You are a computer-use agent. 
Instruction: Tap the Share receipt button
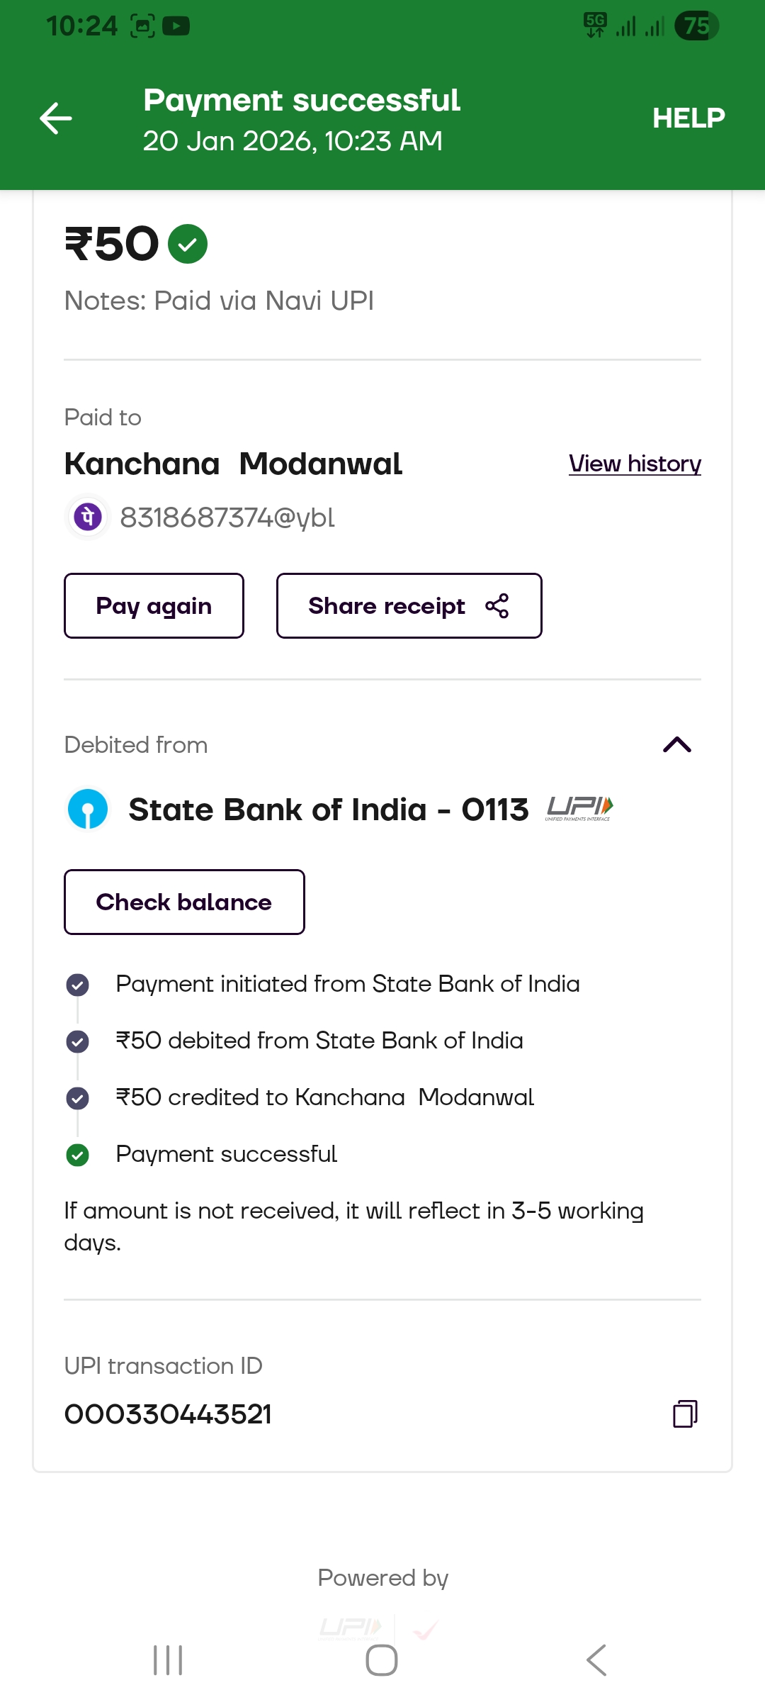pos(409,606)
